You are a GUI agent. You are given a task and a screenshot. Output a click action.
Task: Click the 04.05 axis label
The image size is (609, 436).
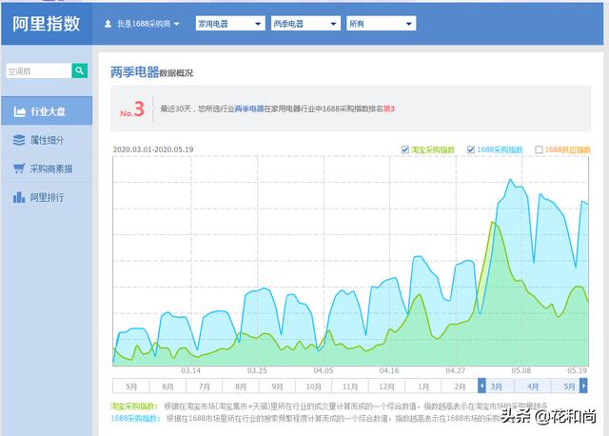324,370
